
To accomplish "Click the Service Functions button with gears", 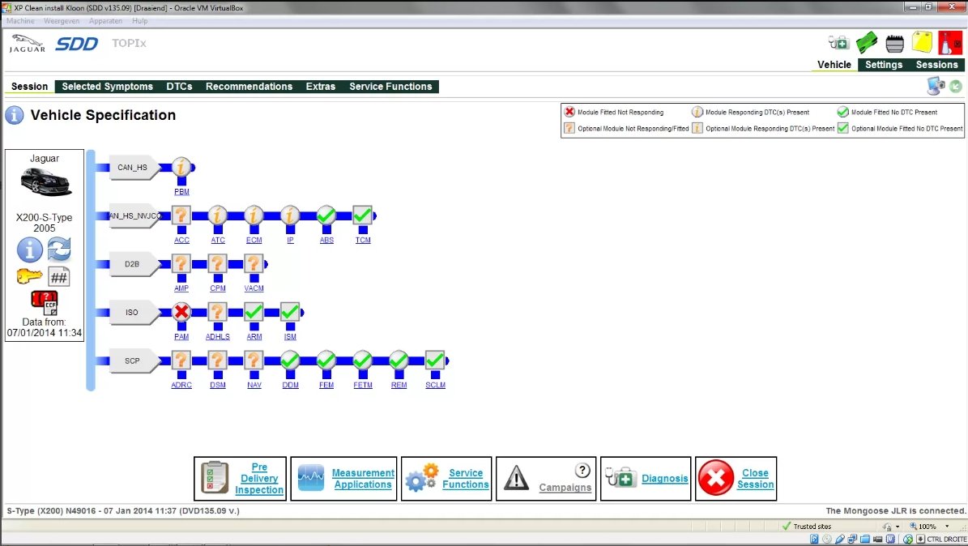I will [x=446, y=479].
